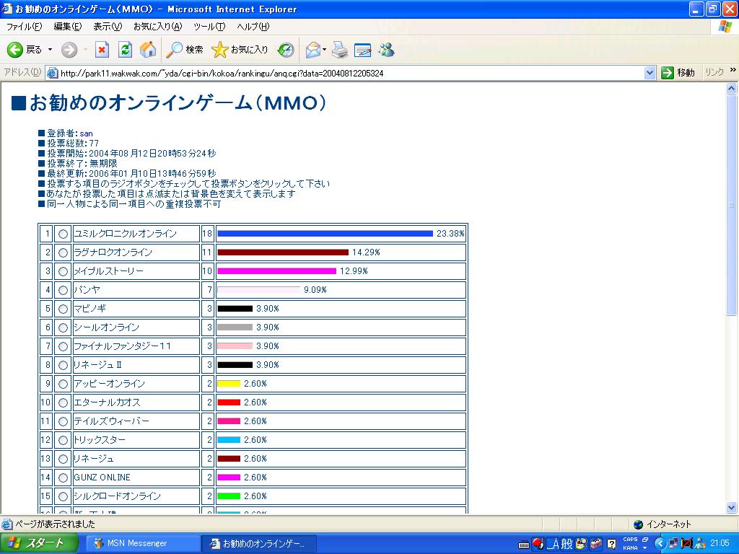Viewport: 739px width, 554px height.
Task: Show hidden tray icons with blue arrow
Action: (x=660, y=544)
